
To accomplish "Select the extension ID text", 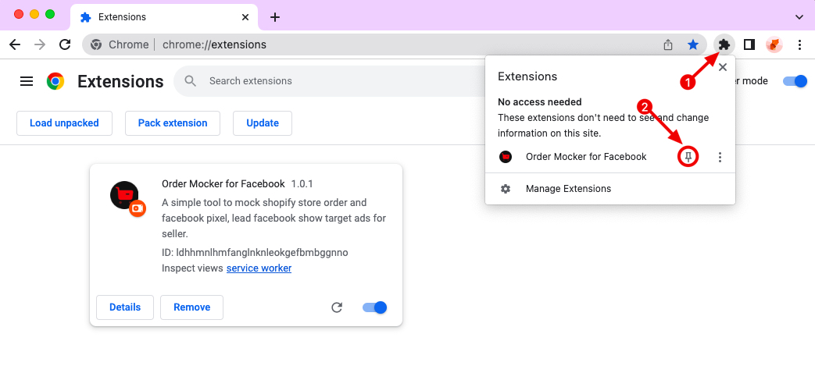I will click(x=255, y=253).
